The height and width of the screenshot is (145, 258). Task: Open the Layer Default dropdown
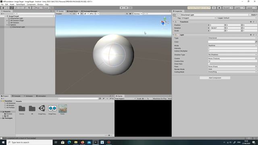(x=240, y=18)
